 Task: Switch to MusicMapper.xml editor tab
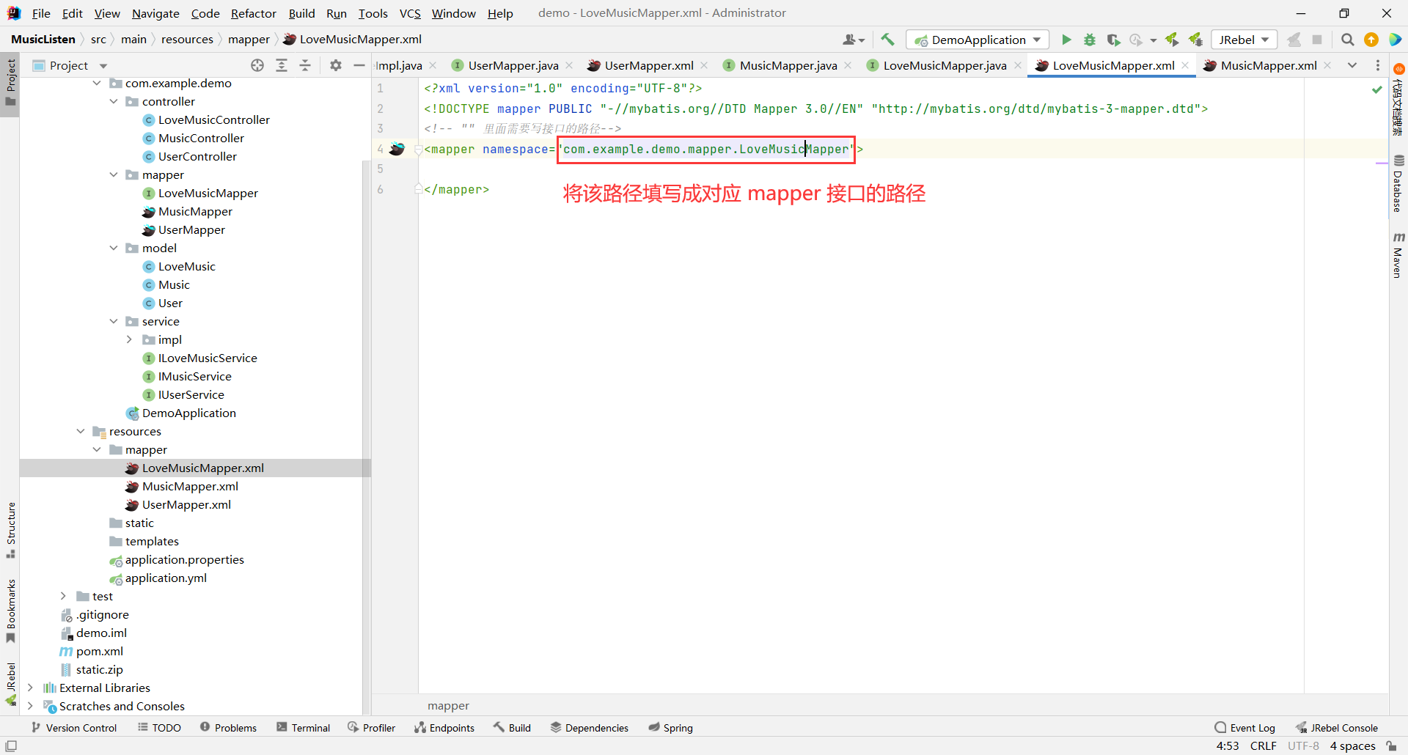(x=1268, y=65)
